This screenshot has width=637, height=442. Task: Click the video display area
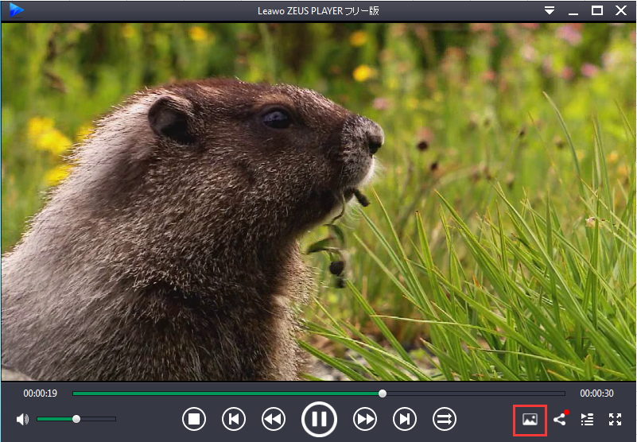point(318,201)
